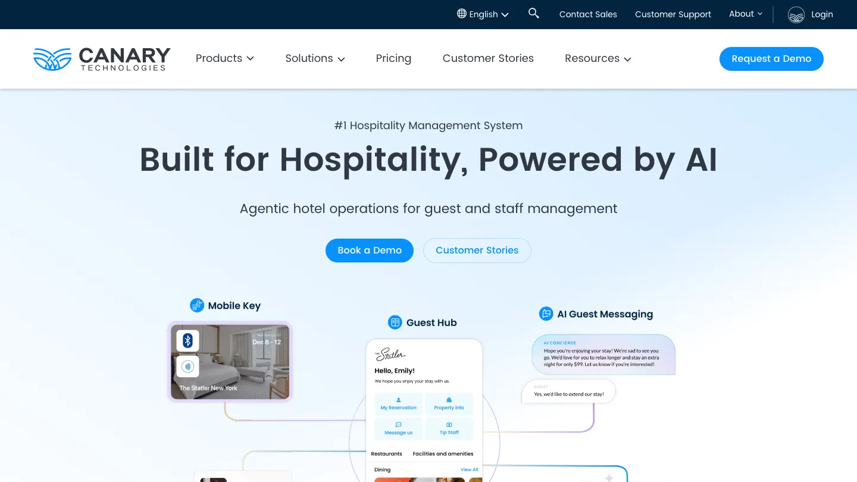
Task: Open the search magnifier icon
Action: coord(534,13)
